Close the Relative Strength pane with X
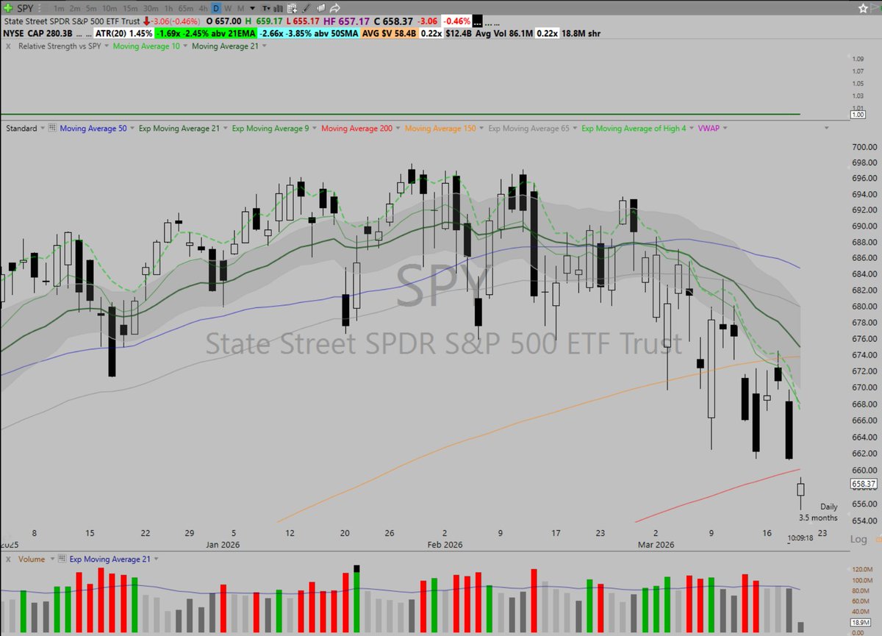The height and width of the screenshot is (636, 882). [x=8, y=46]
